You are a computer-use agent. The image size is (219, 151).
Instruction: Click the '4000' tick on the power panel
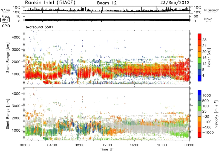coord(16,37)
